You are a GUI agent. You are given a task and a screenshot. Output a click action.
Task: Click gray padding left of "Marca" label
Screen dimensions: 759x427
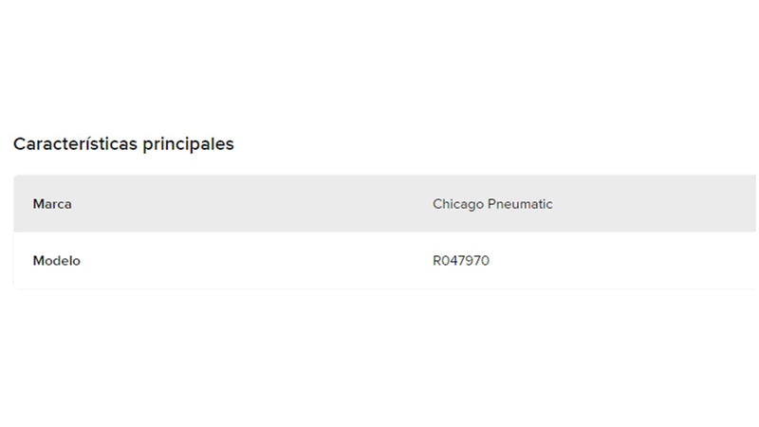click(x=23, y=204)
